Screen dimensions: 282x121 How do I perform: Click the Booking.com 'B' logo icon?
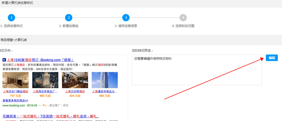4,60
